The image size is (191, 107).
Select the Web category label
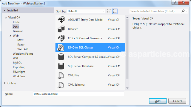[x=16, y=36]
